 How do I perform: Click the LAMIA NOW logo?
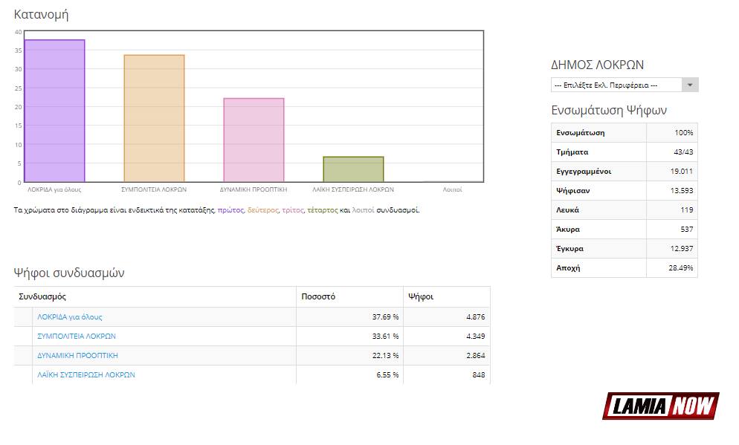coord(661,406)
